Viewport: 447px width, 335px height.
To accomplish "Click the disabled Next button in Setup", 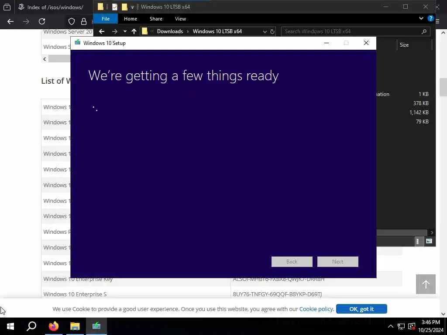I will coord(338,262).
